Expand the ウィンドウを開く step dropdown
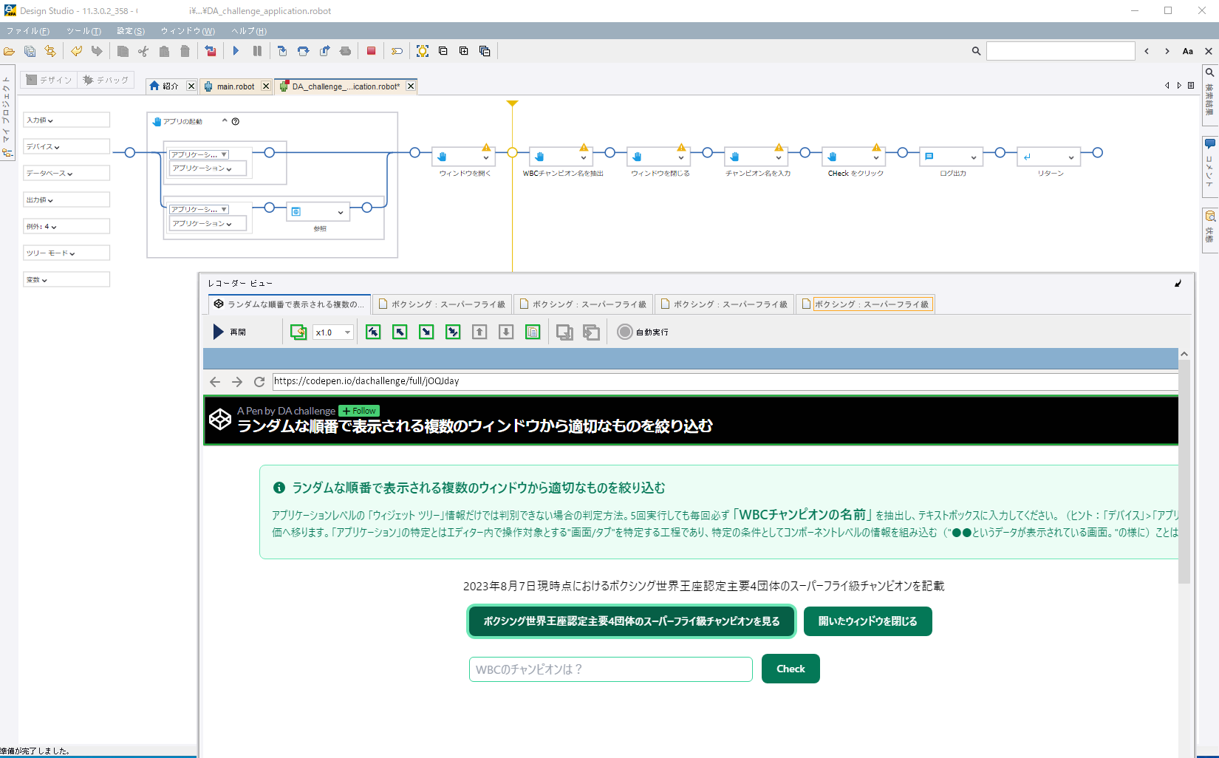 tap(486, 157)
